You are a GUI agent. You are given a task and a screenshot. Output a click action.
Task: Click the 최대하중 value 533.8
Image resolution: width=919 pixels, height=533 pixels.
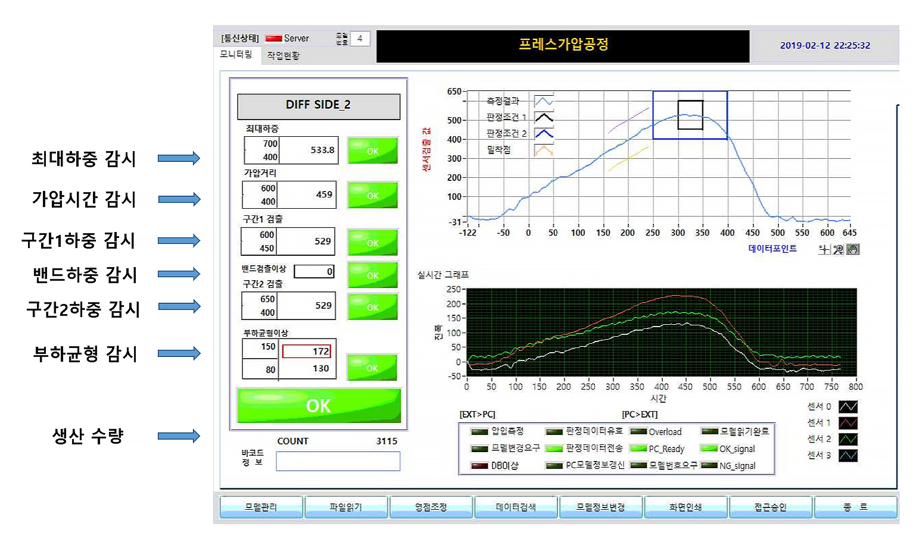(322, 150)
